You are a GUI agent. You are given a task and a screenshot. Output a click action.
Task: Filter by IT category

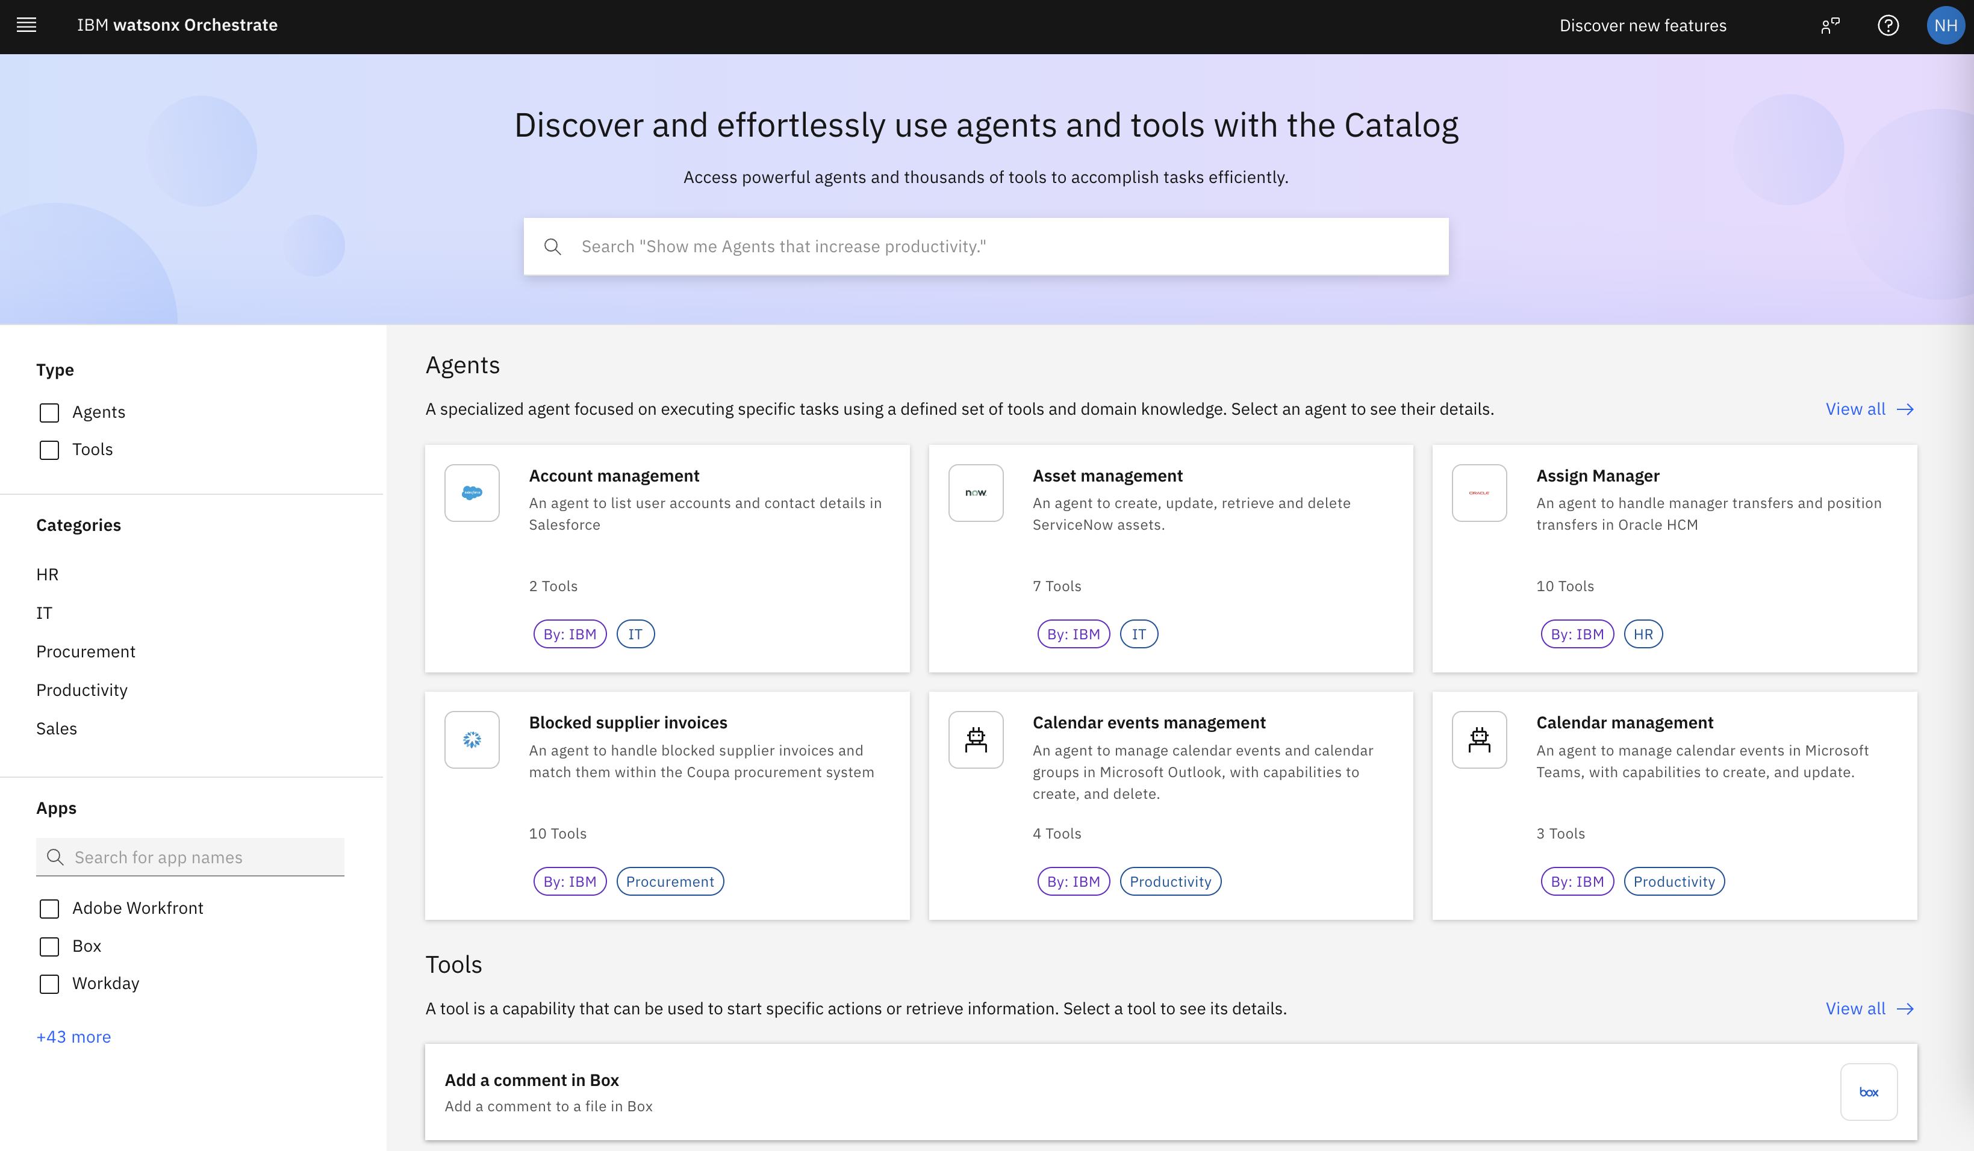[44, 613]
